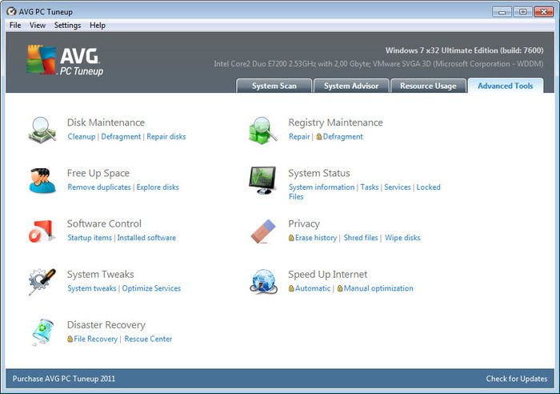Open the View menu
560x394 pixels.
pos(37,26)
